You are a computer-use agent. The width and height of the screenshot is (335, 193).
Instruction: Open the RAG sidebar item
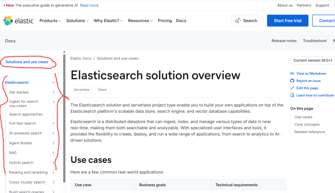coord(13,153)
